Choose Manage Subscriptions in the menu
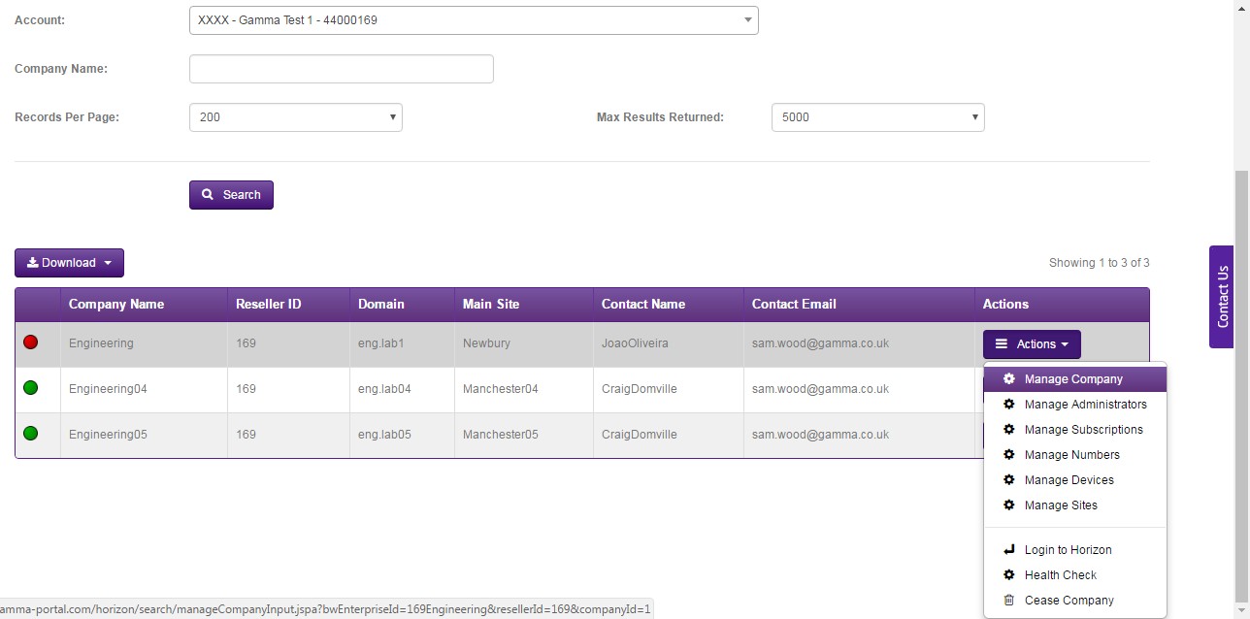 point(1075,430)
